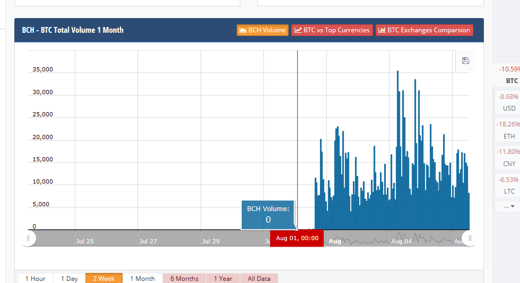Click the 5,000 y-axis label
The image size is (520, 283).
point(41,204)
